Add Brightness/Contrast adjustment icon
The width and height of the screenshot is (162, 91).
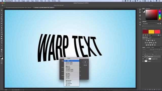(x=146, y=40)
